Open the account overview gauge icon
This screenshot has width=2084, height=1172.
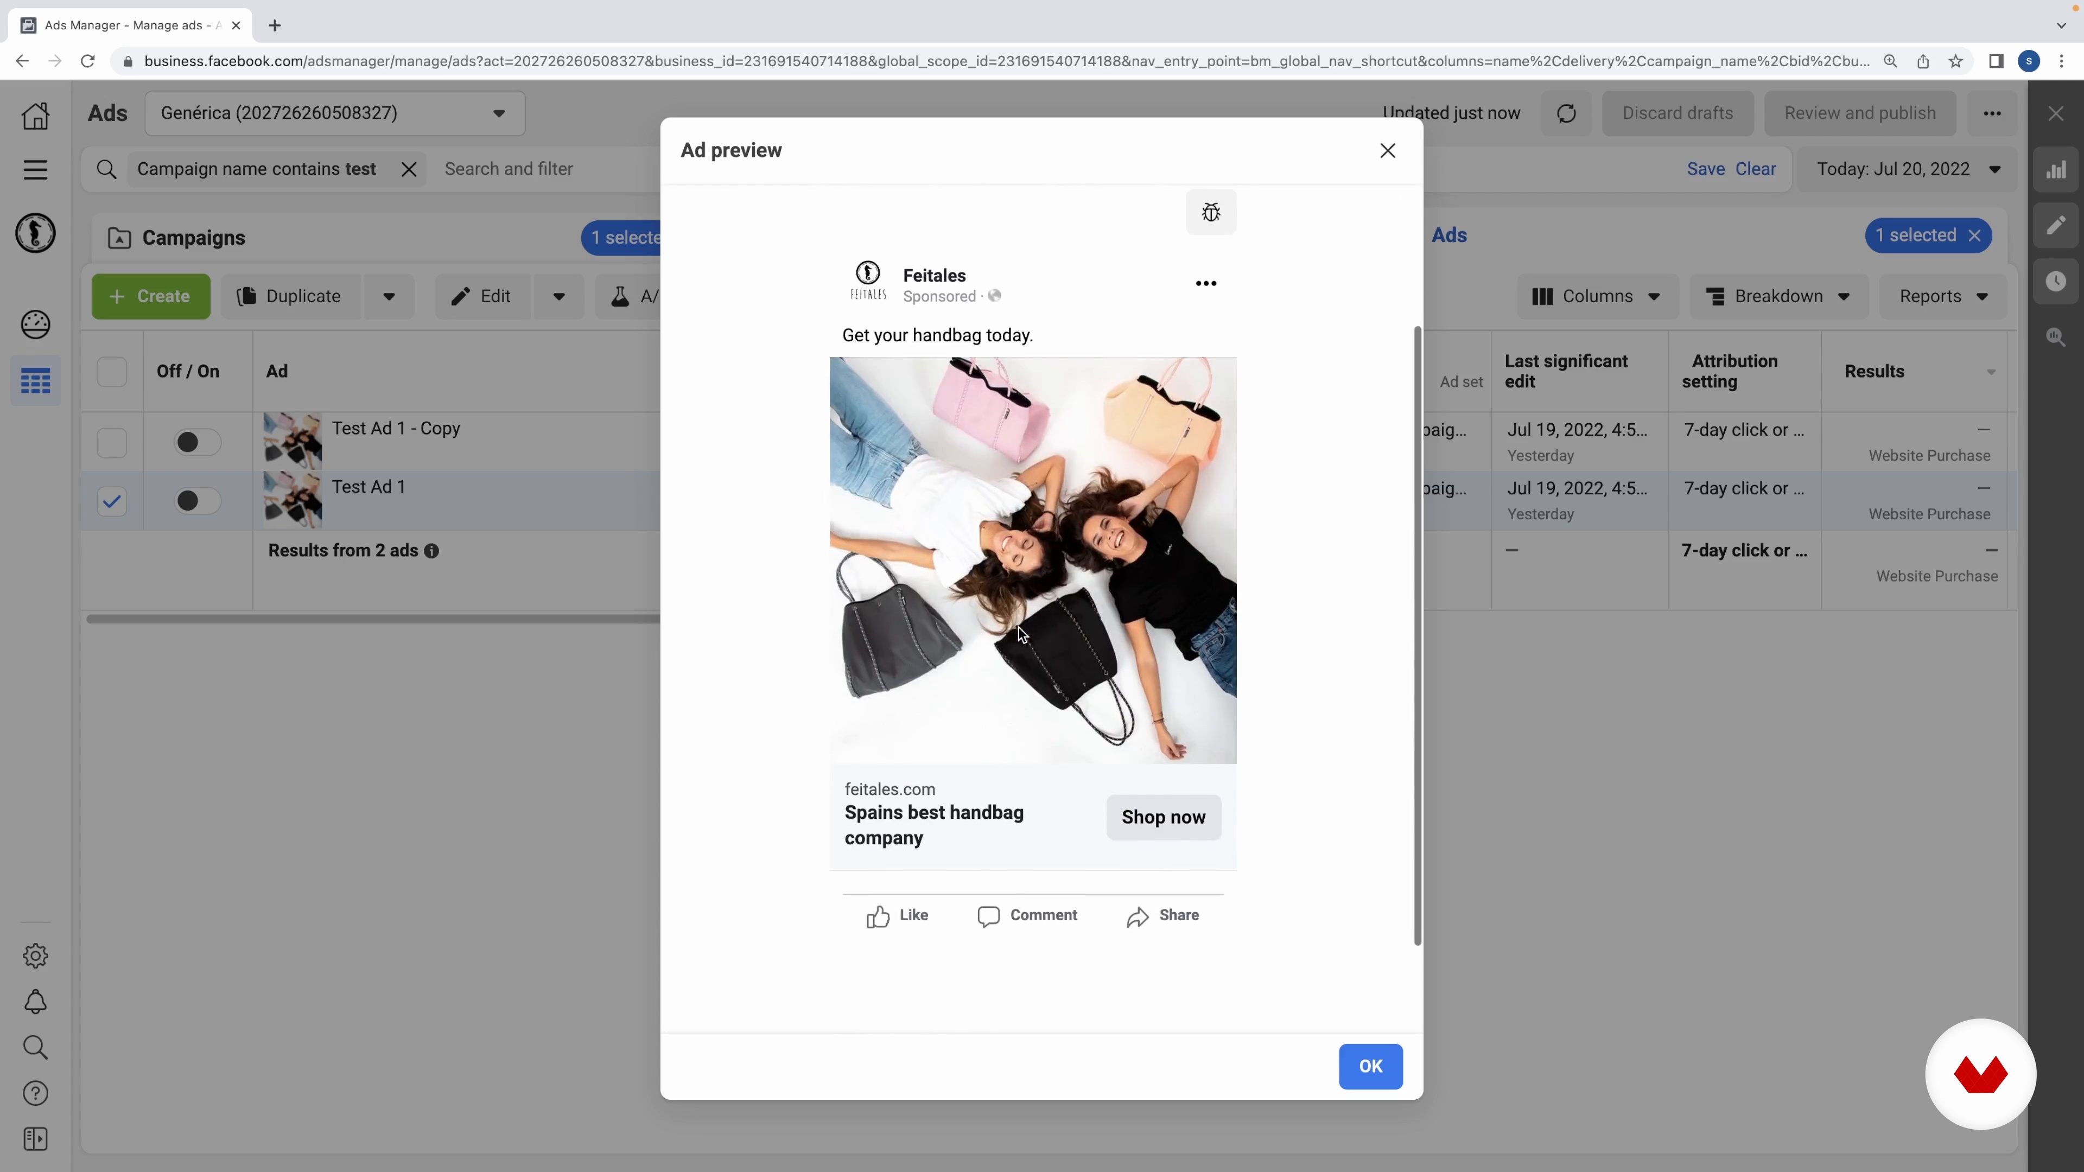coord(36,324)
